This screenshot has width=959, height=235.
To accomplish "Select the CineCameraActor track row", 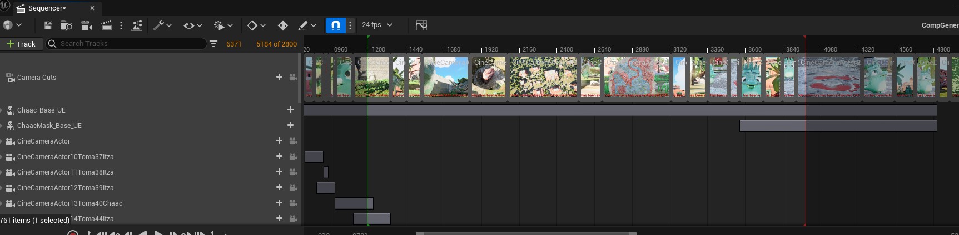I will point(150,141).
